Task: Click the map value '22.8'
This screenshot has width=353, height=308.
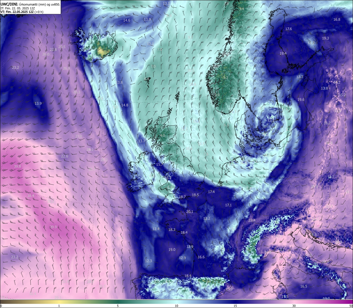Action: click(x=53, y=50)
